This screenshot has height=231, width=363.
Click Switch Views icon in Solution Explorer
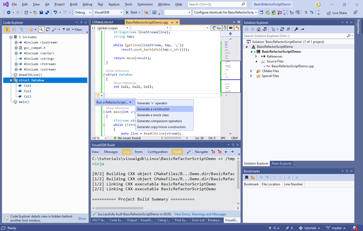265,29
